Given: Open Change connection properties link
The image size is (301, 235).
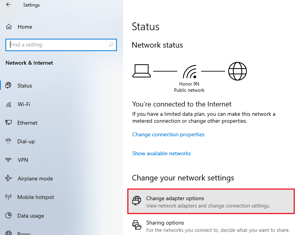Looking at the screenshot, I should tap(168, 135).
